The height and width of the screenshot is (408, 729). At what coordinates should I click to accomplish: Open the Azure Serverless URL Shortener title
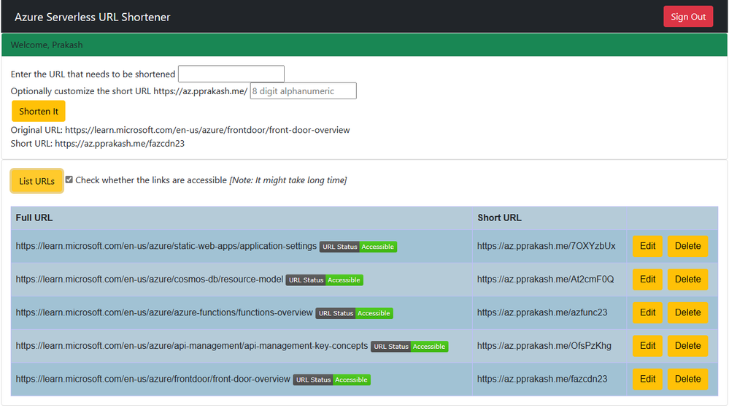[92, 18]
